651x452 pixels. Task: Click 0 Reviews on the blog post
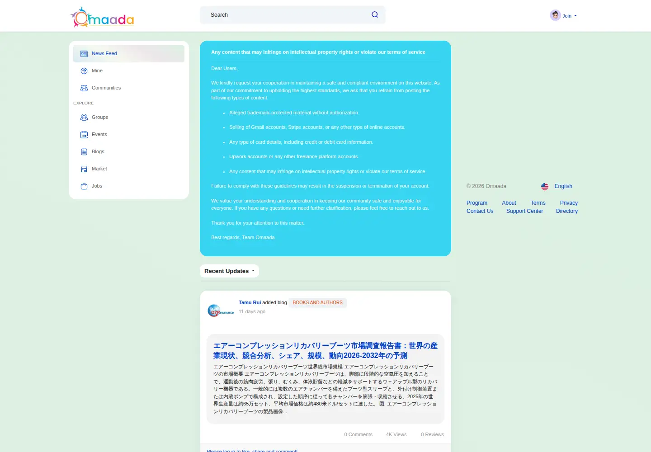pos(433,434)
